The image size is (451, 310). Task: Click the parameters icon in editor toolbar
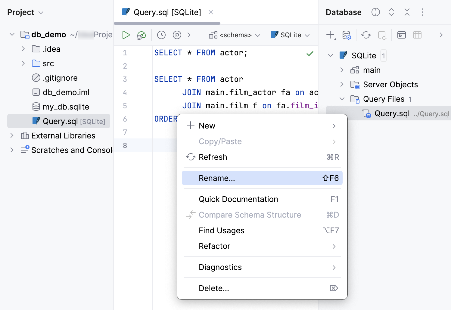pos(177,35)
